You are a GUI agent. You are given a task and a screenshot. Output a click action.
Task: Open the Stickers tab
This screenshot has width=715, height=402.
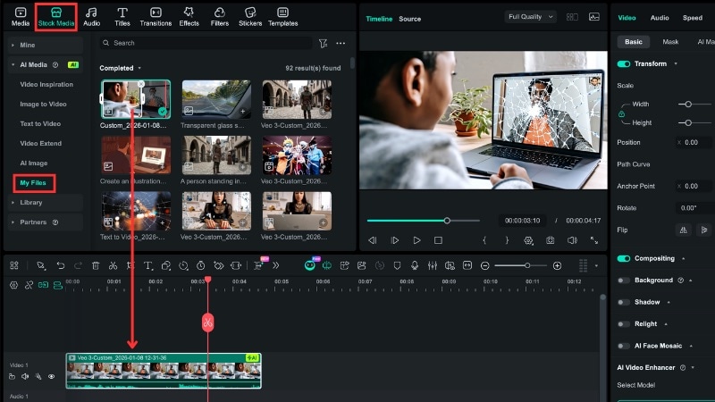tap(250, 17)
